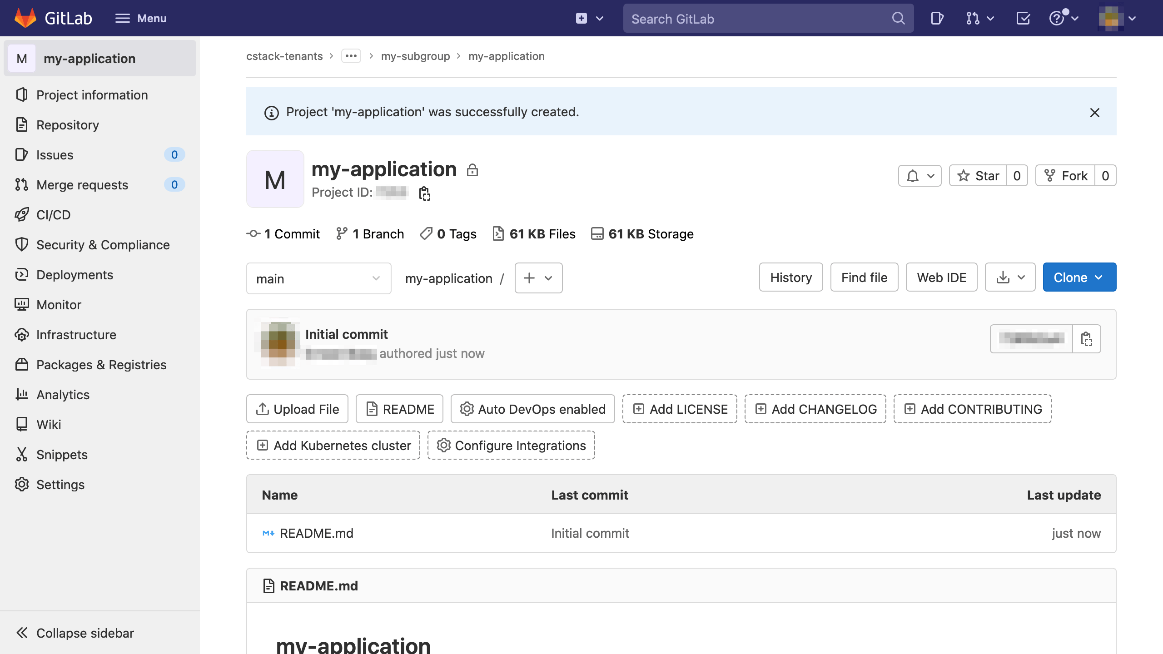
Task: Copy the commit SHA next to Initial commit
Action: pyautogui.click(x=1087, y=339)
